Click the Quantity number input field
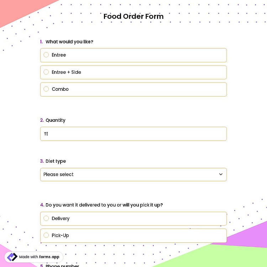Screen dimensions: 267x267 [x=133, y=133]
